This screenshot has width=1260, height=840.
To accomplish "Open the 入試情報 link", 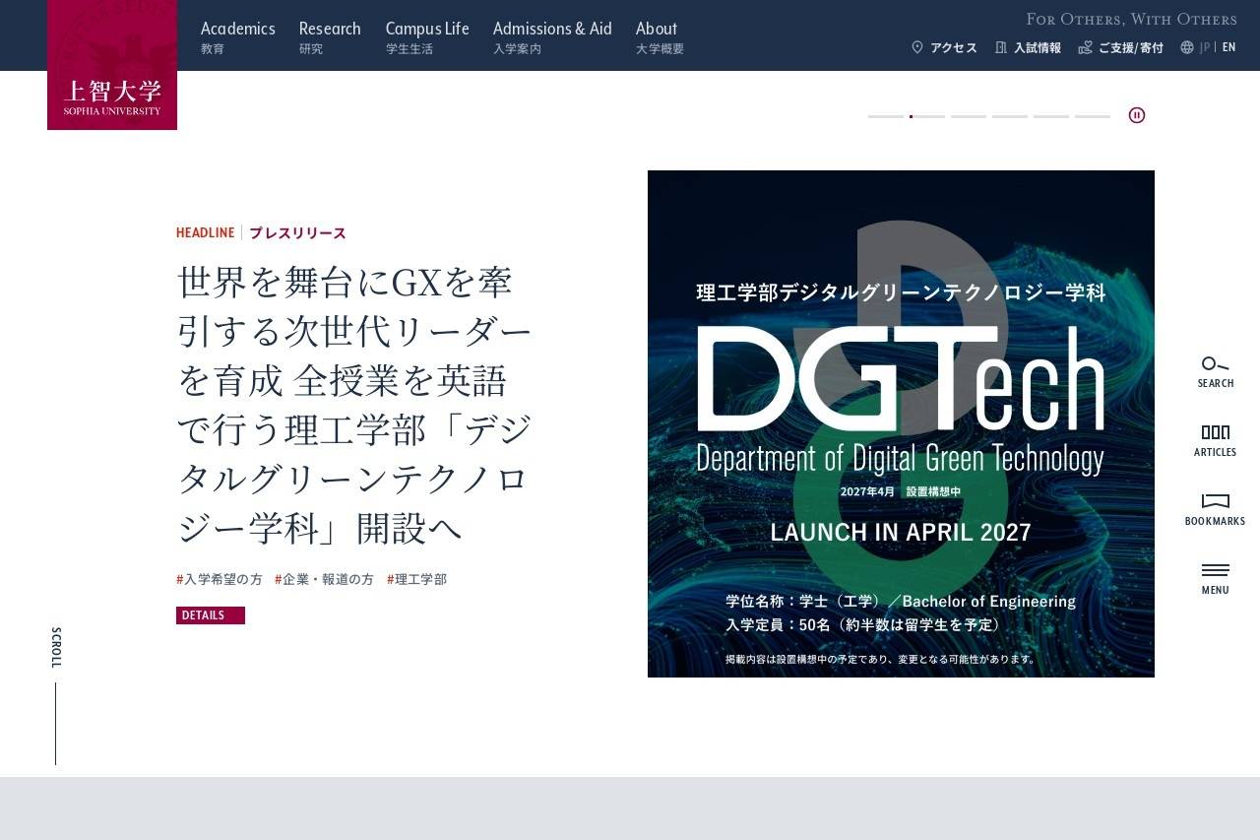I will click(1038, 47).
